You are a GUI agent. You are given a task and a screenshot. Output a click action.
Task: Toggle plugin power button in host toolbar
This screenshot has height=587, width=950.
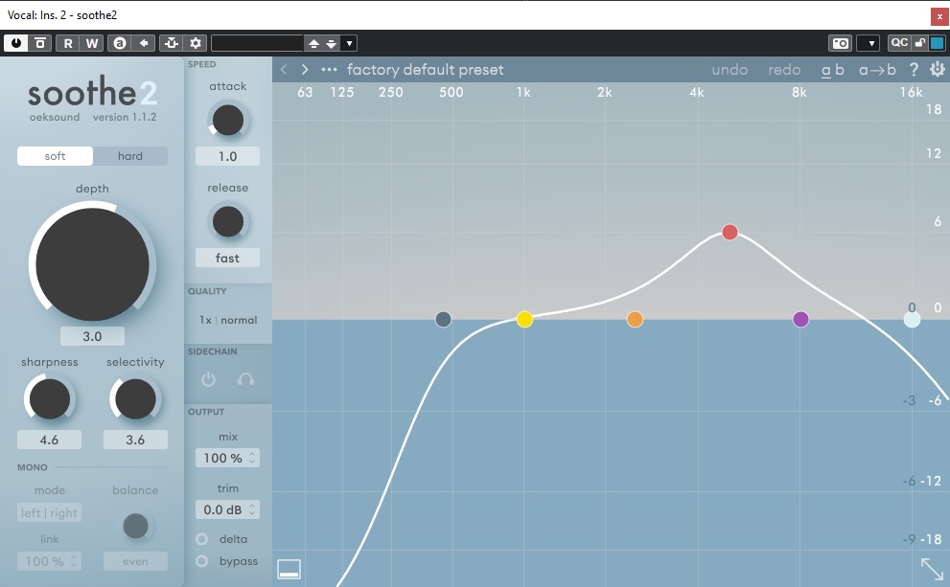[16, 43]
